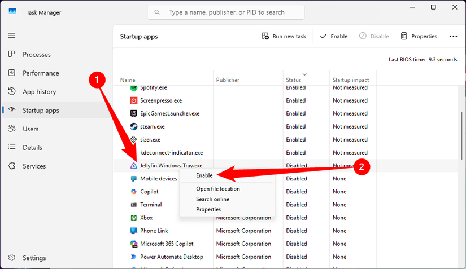
Task: Sort by the Status column header
Action: click(293, 80)
